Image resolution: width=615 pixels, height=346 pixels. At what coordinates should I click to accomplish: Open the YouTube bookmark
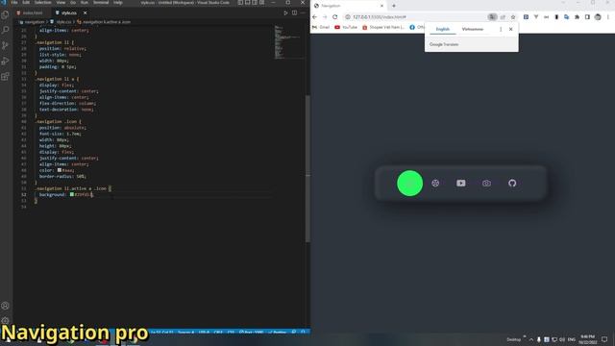click(x=346, y=27)
